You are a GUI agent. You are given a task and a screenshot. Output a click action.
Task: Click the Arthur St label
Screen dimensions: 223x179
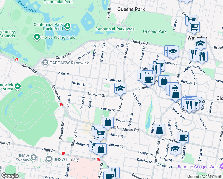(82, 144)
